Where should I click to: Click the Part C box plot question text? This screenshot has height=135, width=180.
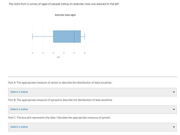(x=59, y=118)
